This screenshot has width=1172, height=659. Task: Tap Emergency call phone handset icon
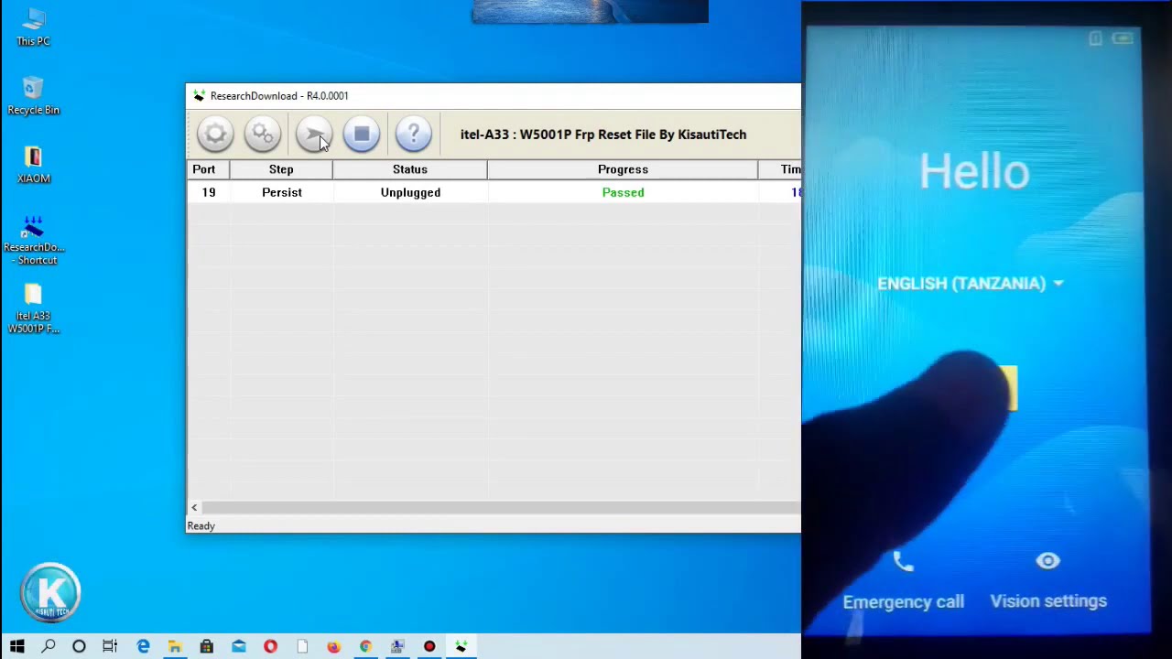pos(903,562)
